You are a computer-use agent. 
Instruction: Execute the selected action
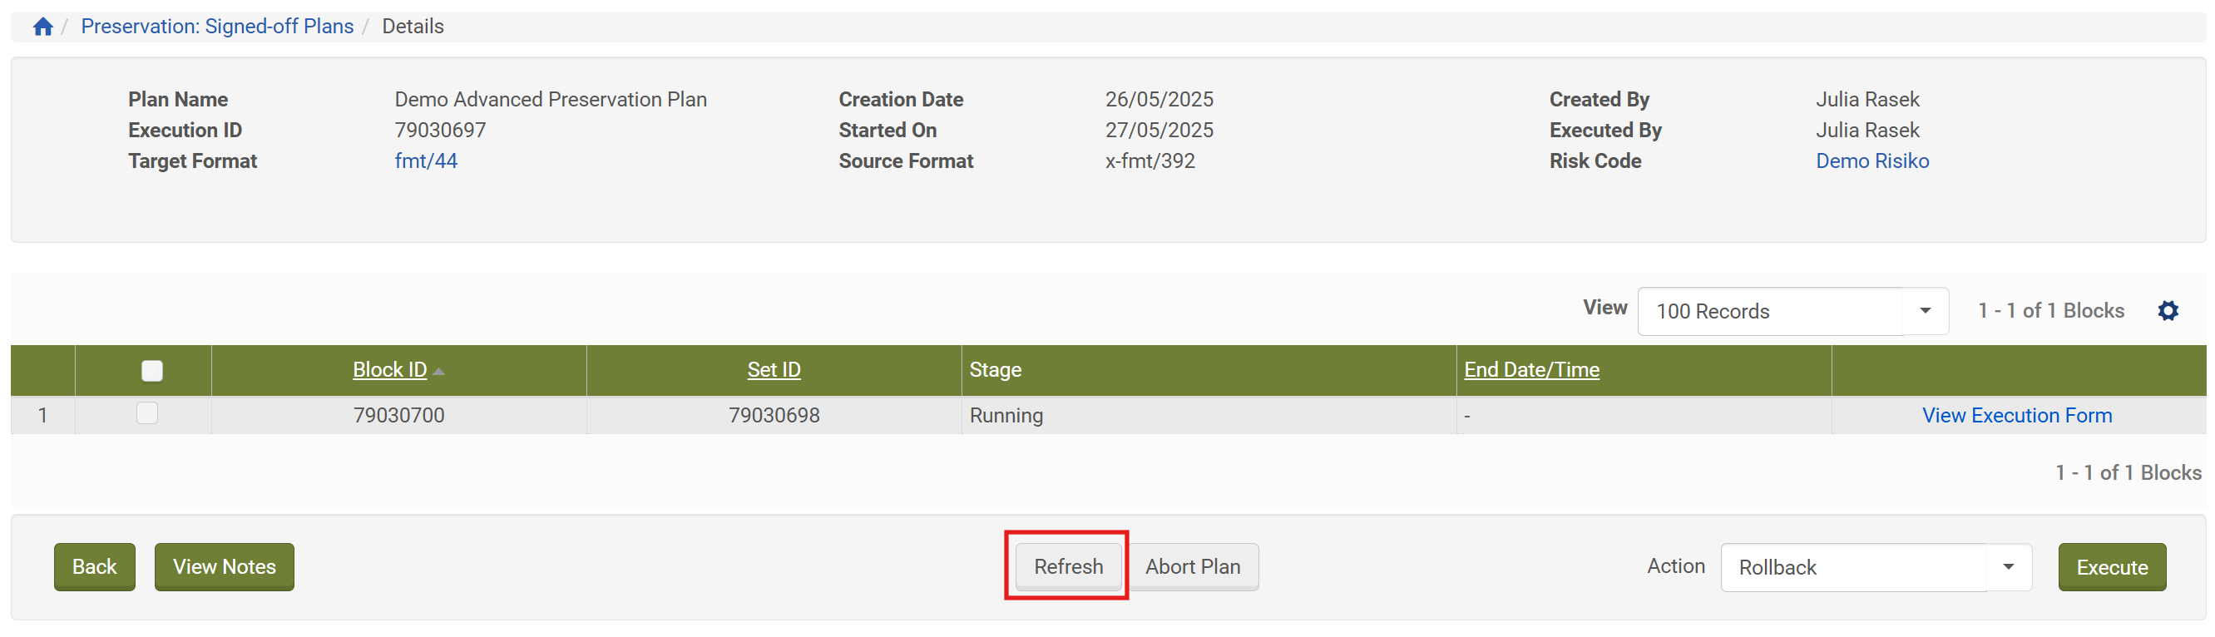tap(2111, 567)
